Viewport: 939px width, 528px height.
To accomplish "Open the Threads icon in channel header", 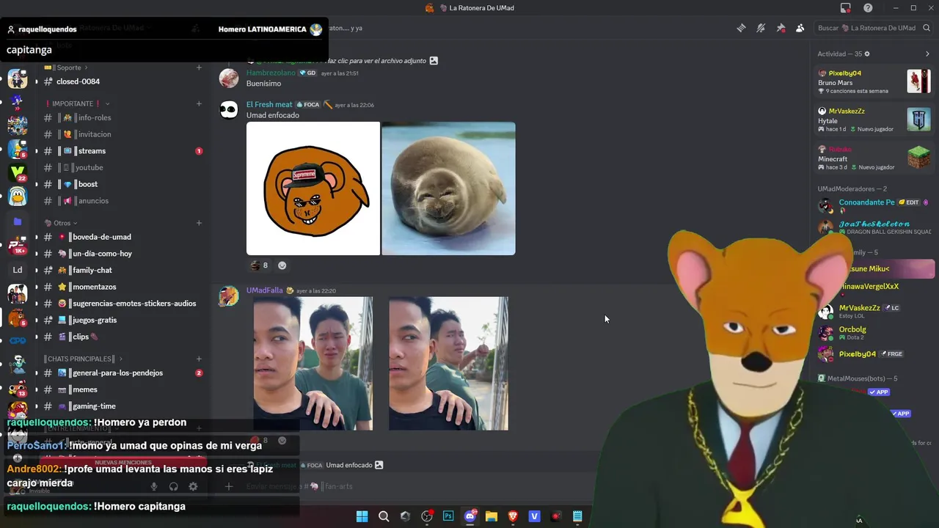I will 741,28.
